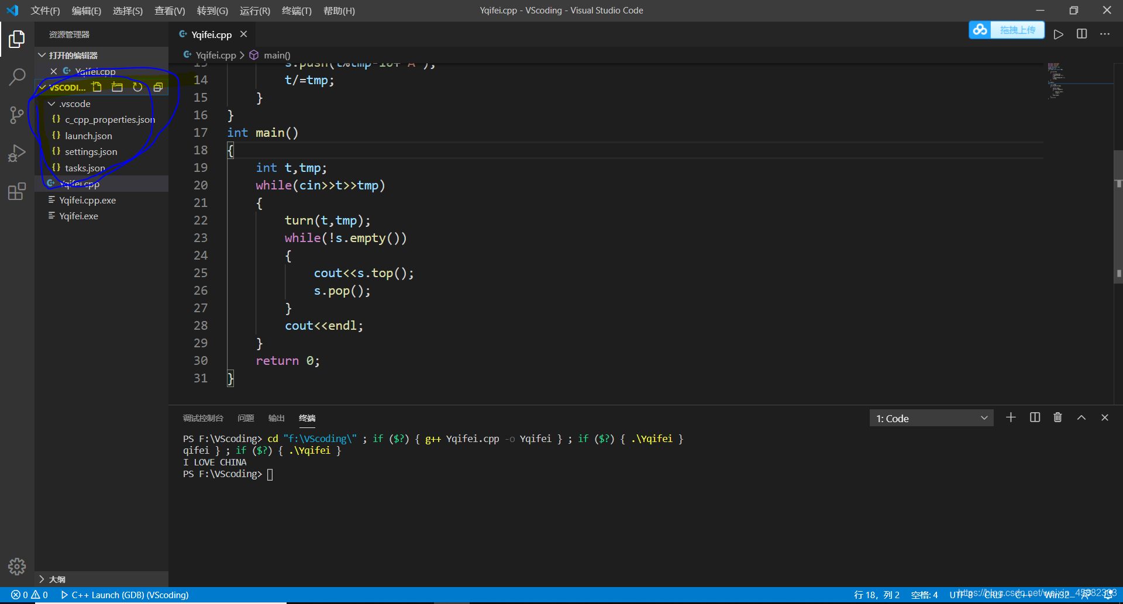The width and height of the screenshot is (1123, 604).
Task: Open editor More Actions ellipsis menu
Action: pos(1104,34)
